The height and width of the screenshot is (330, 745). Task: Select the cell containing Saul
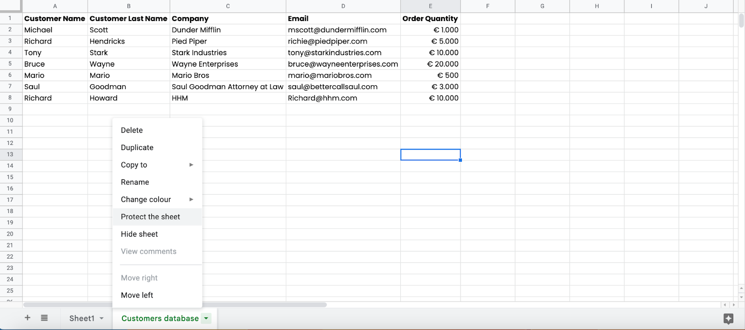click(55, 87)
